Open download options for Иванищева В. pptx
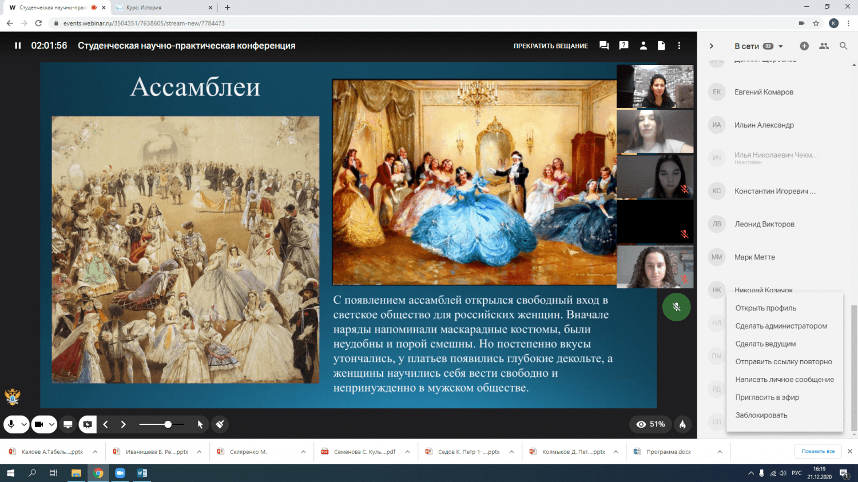Image resolution: width=858 pixels, height=482 pixels. coord(199,452)
